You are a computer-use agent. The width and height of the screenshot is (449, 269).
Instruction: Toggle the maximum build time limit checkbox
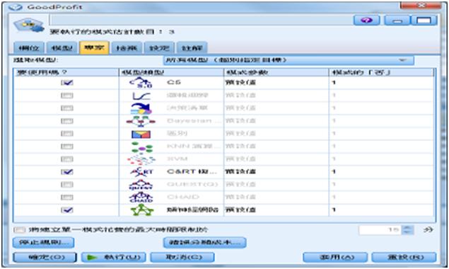[20, 230]
